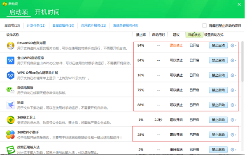Tick 隐藏已禁止启动的项目 checkbox
The width and height of the screenshot is (245, 155).
[x=204, y=25]
